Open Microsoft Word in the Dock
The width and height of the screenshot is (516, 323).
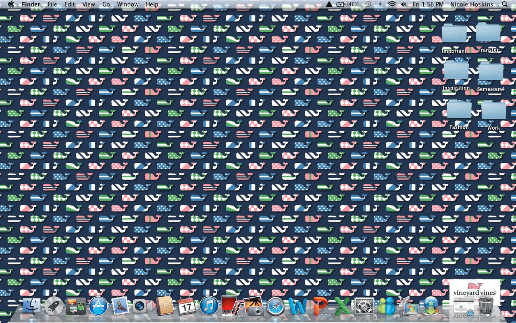coord(298,306)
